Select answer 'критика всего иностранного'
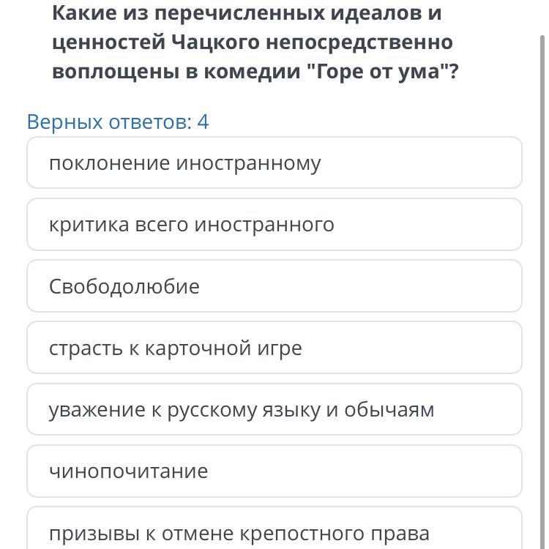The height and width of the screenshot is (549, 549). coord(274,225)
